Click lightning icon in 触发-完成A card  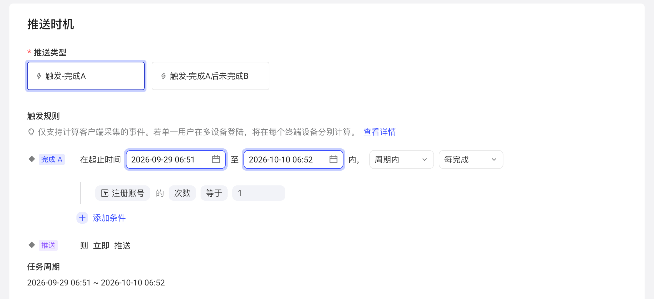point(39,76)
